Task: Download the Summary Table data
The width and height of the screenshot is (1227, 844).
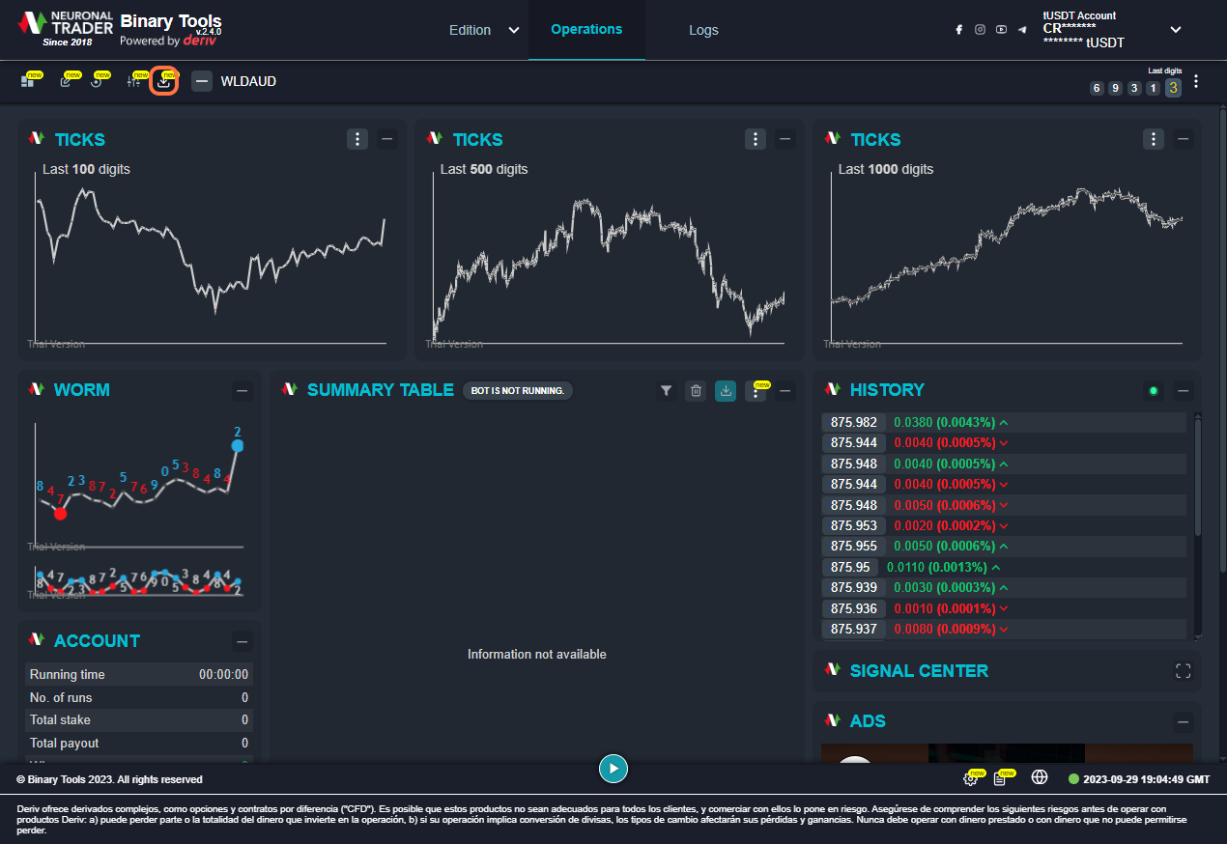Action: click(x=725, y=391)
